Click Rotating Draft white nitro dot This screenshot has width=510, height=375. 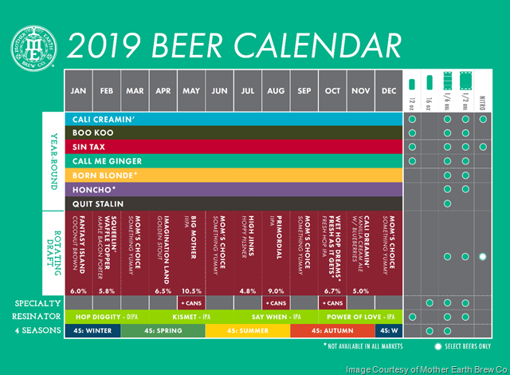(x=483, y=256)
